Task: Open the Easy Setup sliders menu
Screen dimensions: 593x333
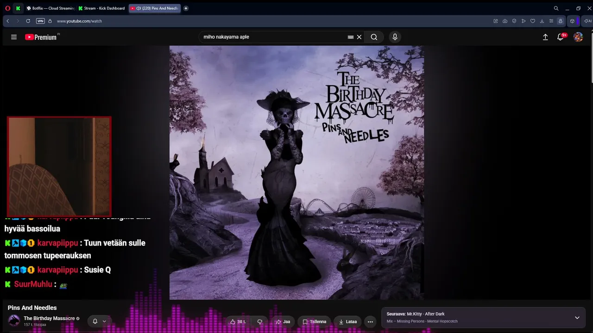Action: pyautogui.click(x=551, y=21)
